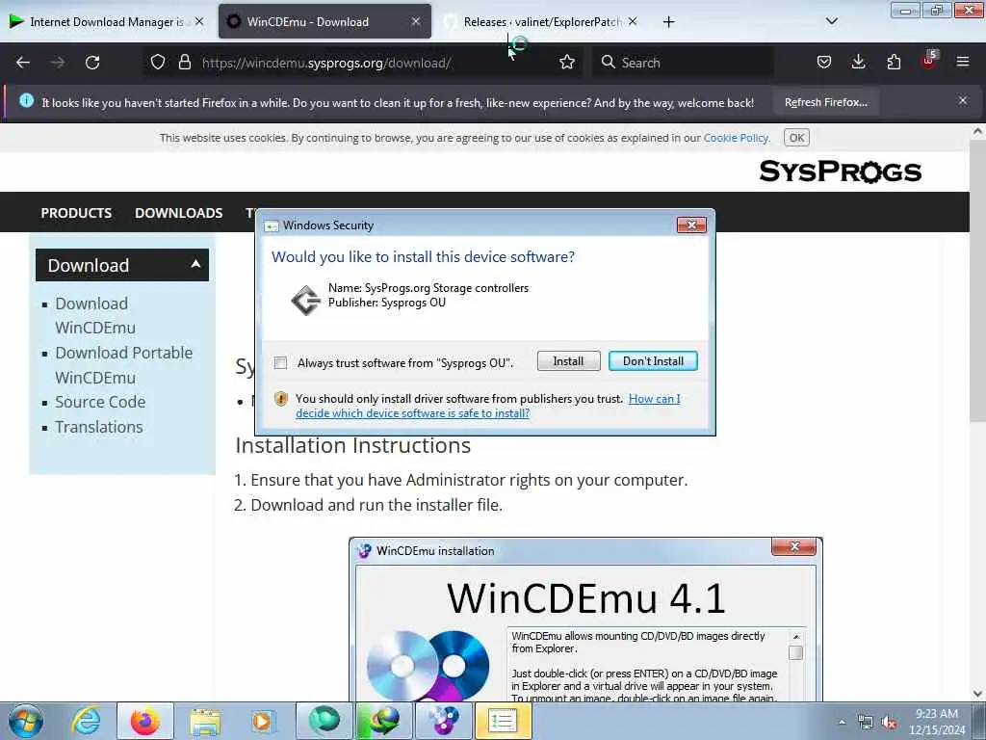986x740 pixels.
Task: Open Windows Explorer from the taskbar
Action: click(x=205, y=721)
